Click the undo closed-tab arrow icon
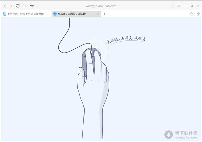 (24, 6)
